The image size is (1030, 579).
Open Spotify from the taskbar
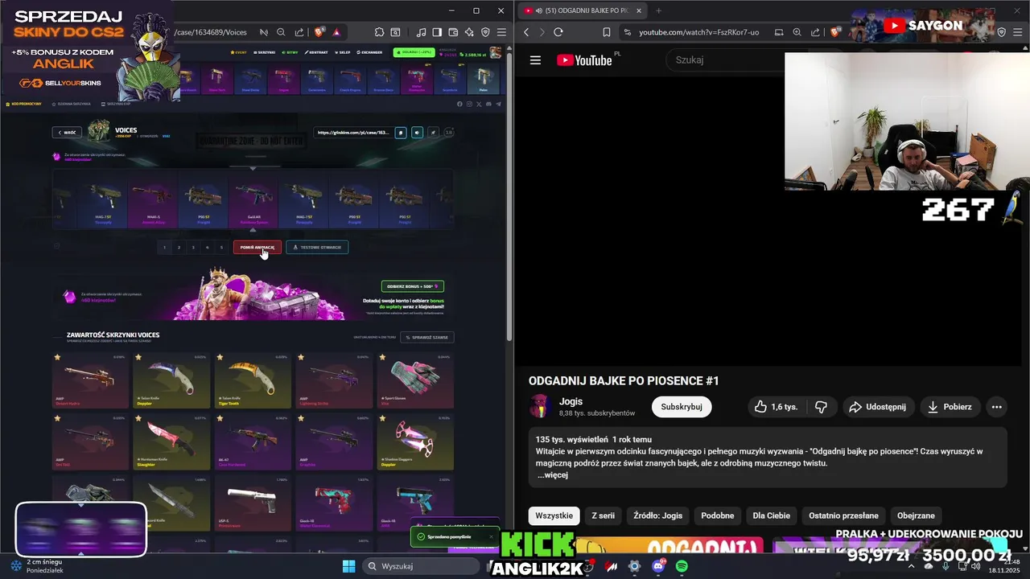tap(682, 566)
